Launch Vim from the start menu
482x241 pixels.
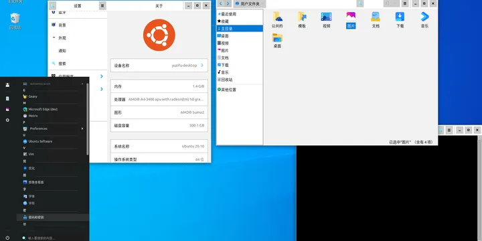click(x=53, y=154)
